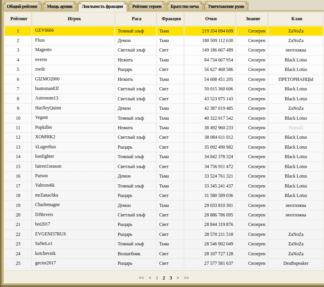
Task: Click the Клан column header
Action: 296,19
